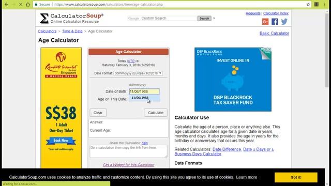This screenshot has width=331, height=186.
Task: Open Chrome three-dot menu
Action: (x=325, y=5)
